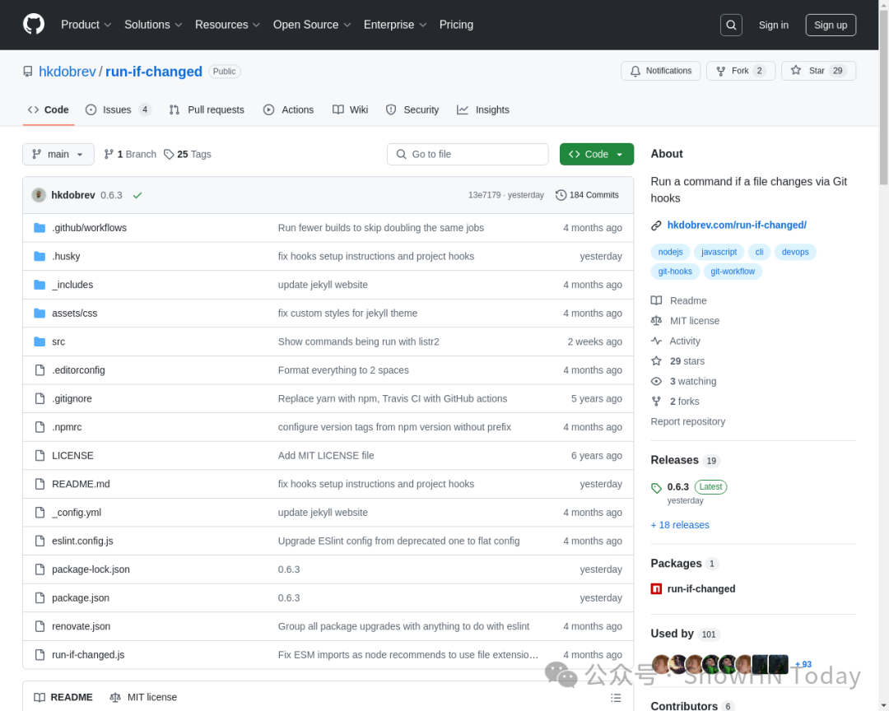Open commit message 'Show commands being run with listr2'
The width and height of the screenshot is (889, 711).
click(358, 342)
